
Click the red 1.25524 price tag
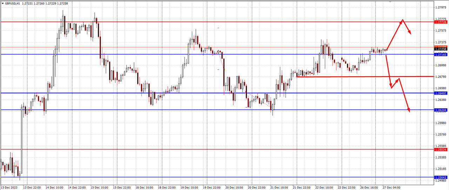coord(441,150)
